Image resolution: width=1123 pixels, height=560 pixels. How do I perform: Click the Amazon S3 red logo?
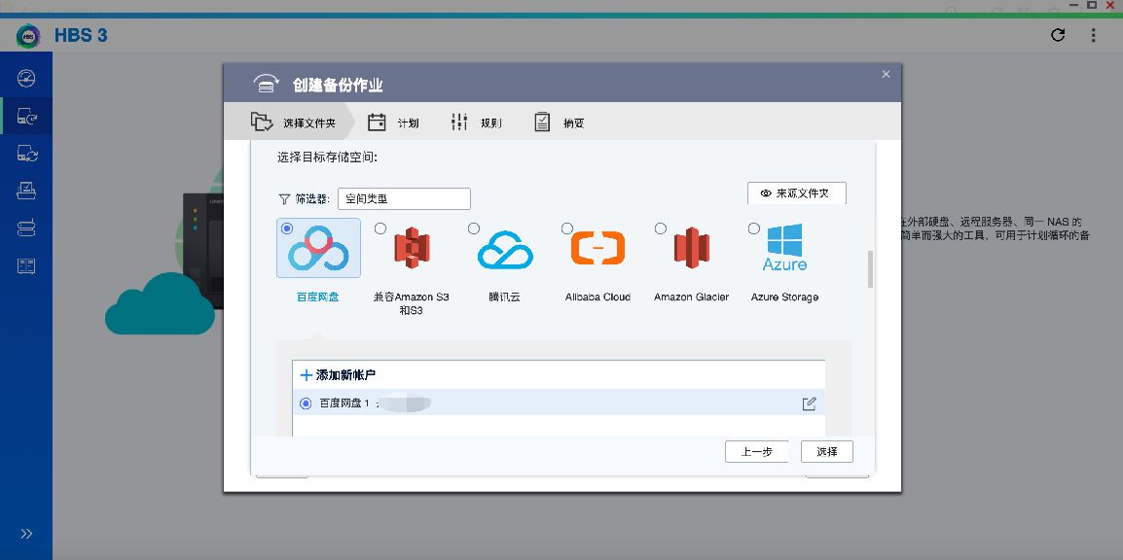[x=412, y=248]
